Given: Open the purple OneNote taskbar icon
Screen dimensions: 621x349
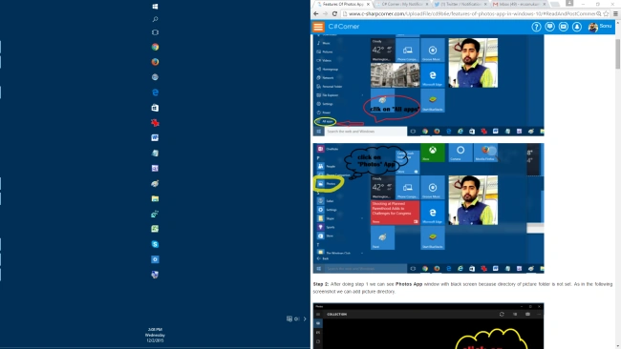Looking at the screenshot, I should tap(155, 168).
